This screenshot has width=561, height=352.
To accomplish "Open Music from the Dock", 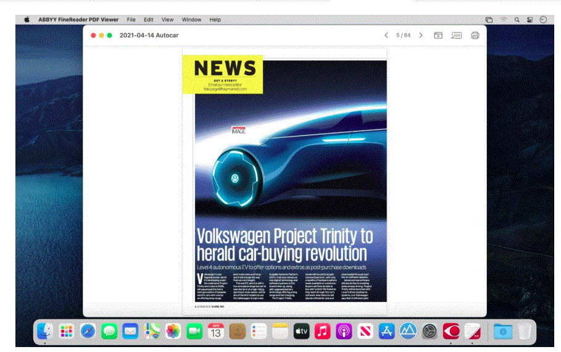I will 322,331.
